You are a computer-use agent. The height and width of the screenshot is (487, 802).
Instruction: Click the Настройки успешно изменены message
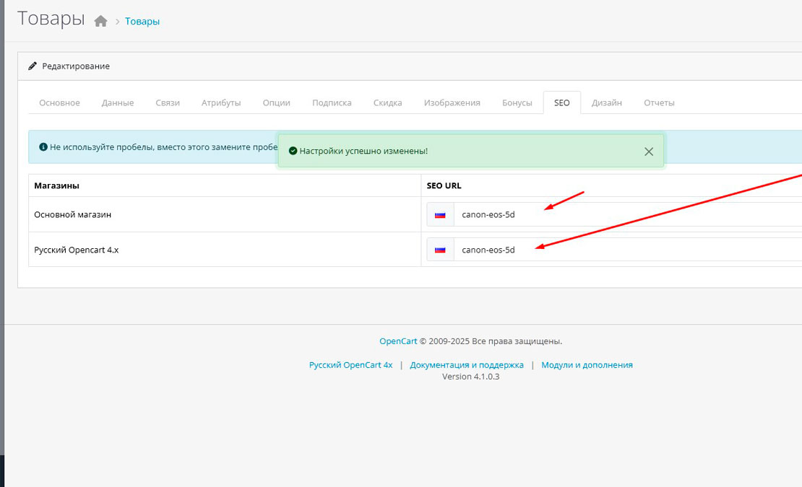point(363,151)
